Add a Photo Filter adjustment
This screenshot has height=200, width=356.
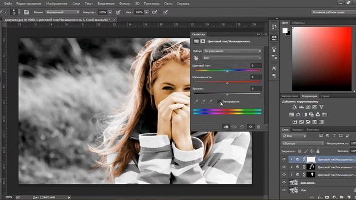click(x=311, y=114)
